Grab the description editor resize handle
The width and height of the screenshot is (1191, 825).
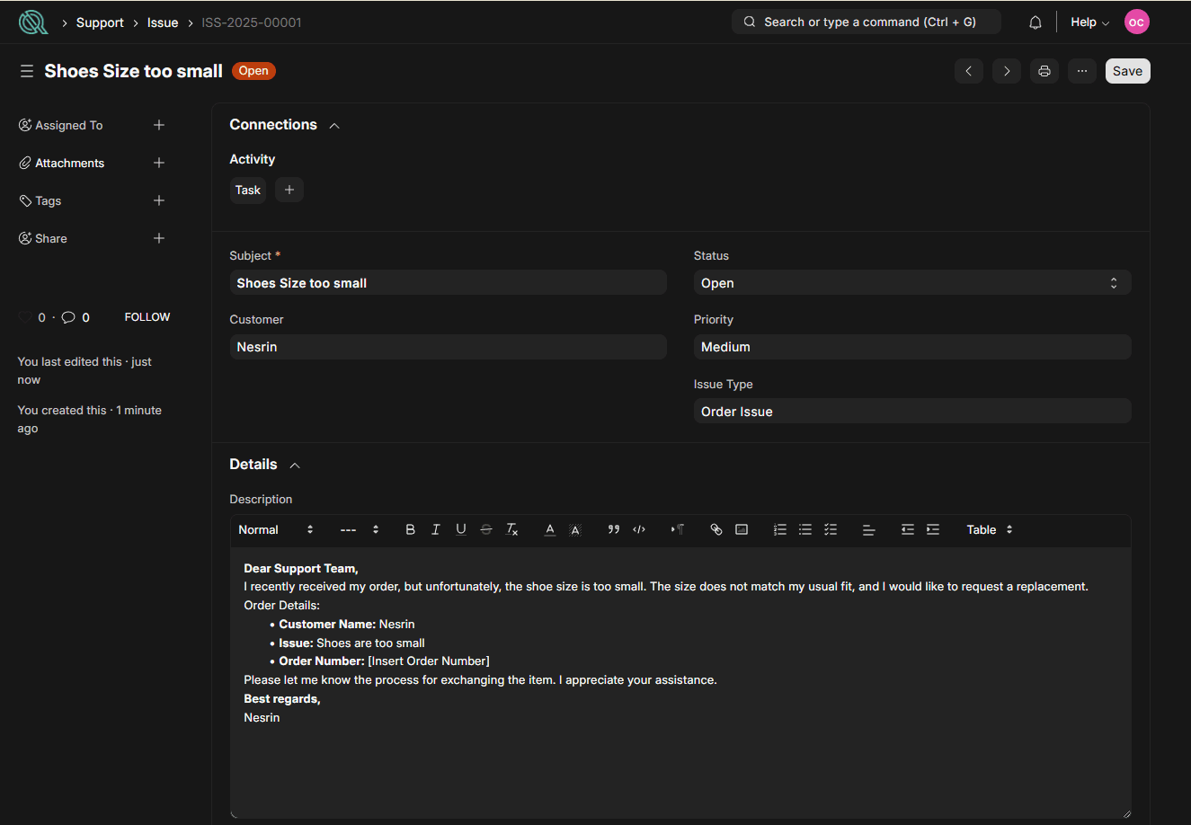pos(1126,813)
